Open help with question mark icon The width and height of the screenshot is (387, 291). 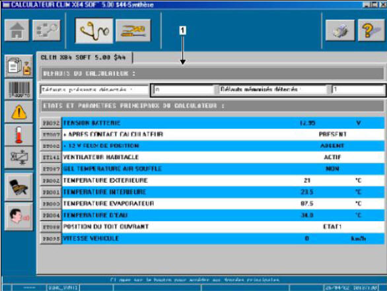(371, 30)
